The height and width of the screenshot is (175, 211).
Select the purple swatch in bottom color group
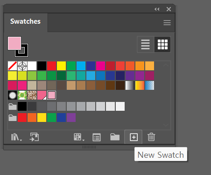pos(71,118)
